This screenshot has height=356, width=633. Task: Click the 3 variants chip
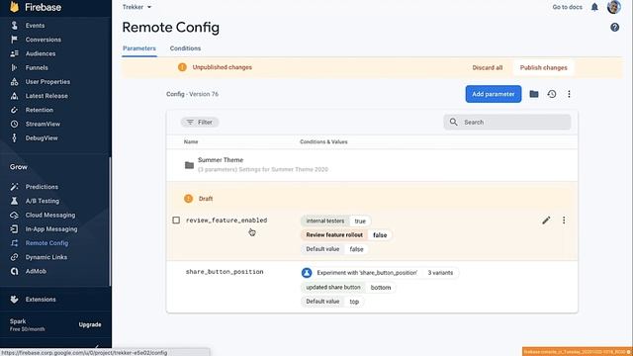pos(440,273)
